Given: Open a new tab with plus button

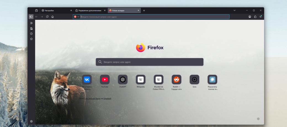Looking at the screenshot, I should coord(144,10).
